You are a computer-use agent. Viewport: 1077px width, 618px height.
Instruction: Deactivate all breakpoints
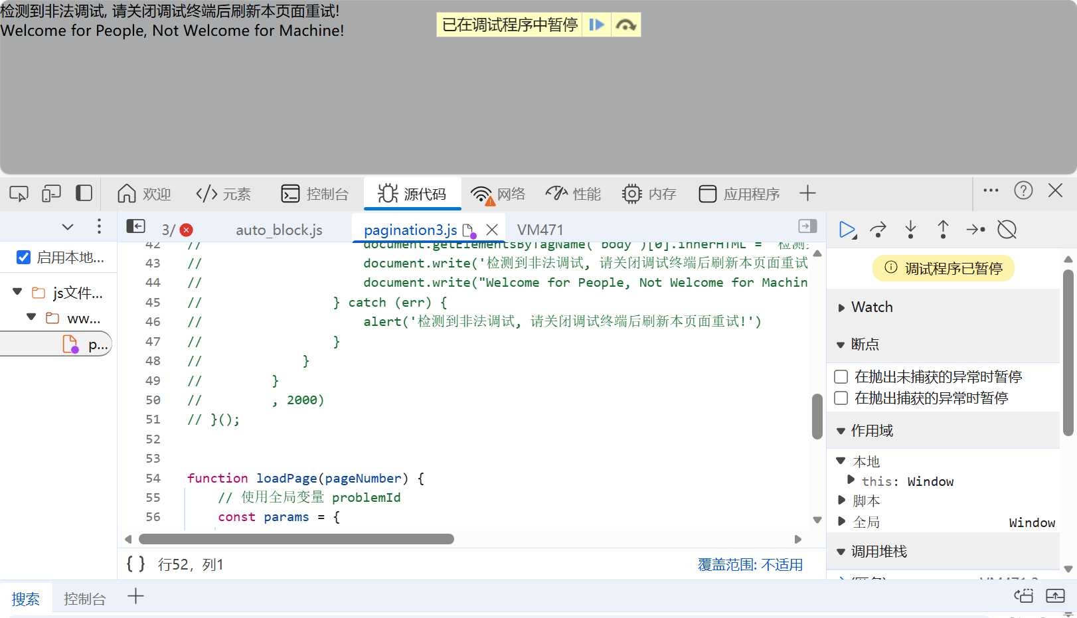point(1007,229)
